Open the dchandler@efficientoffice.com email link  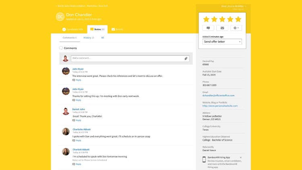click(218, 95)
